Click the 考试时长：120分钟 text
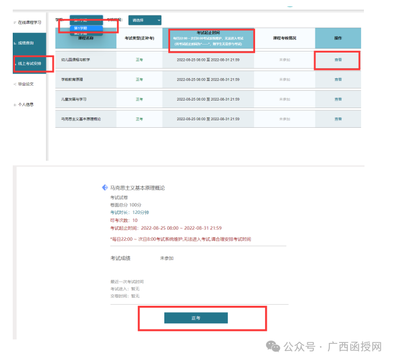 tap(130, 213)
